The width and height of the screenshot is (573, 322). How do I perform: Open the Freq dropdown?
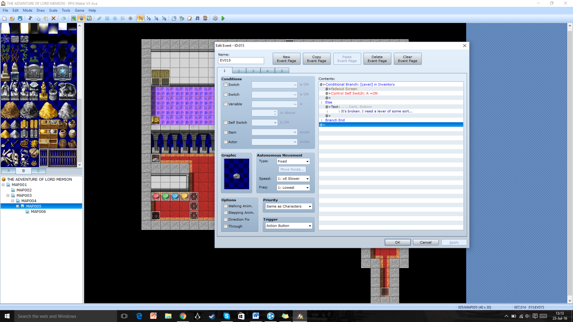[x=293, y=188]
